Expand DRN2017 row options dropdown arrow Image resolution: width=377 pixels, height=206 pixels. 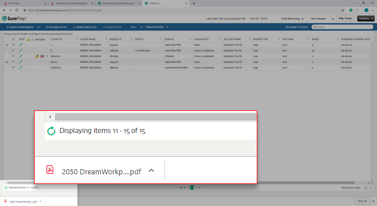[x=47, y=56]
